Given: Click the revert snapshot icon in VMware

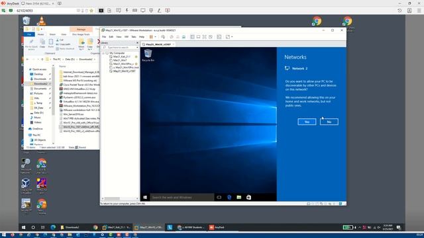Looking at the screenshot, I should coord(178,37).
